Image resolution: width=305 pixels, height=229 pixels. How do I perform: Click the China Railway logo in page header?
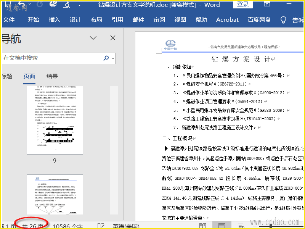click(170, 45)
